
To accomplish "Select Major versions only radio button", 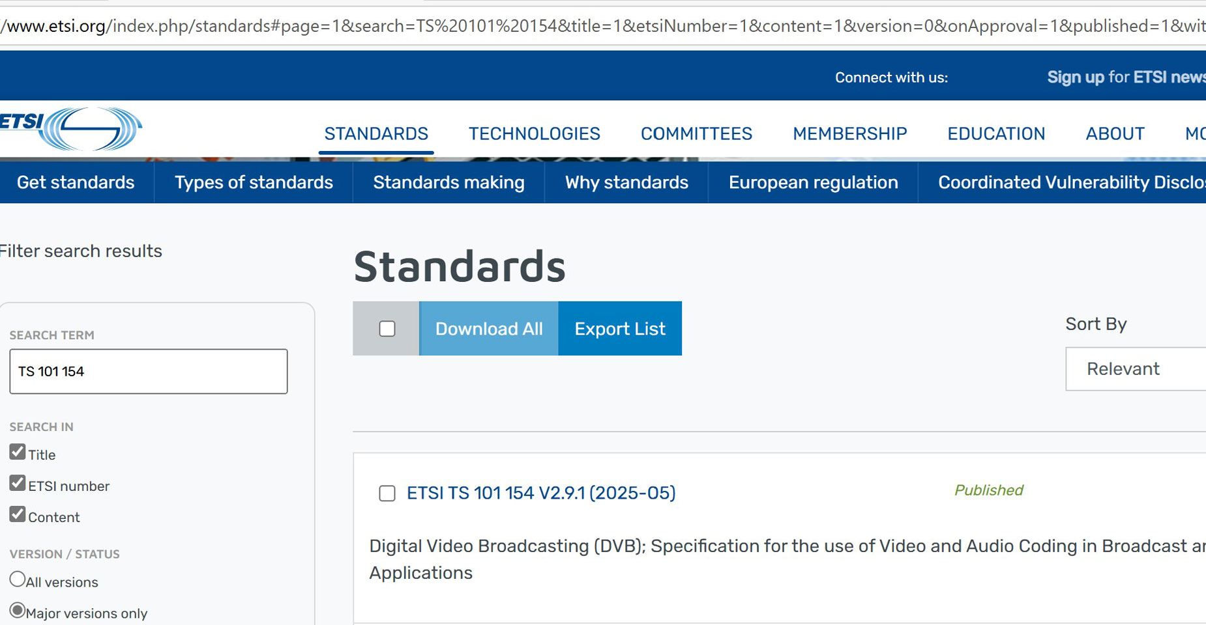I will [x=18, y=610].
